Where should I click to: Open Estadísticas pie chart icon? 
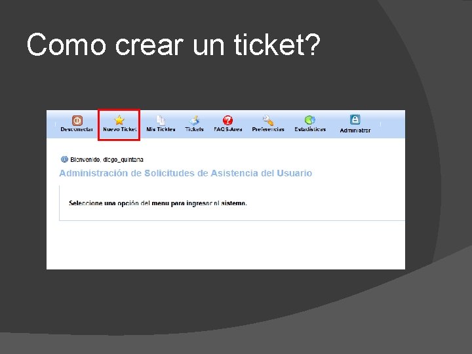(309, 120)
